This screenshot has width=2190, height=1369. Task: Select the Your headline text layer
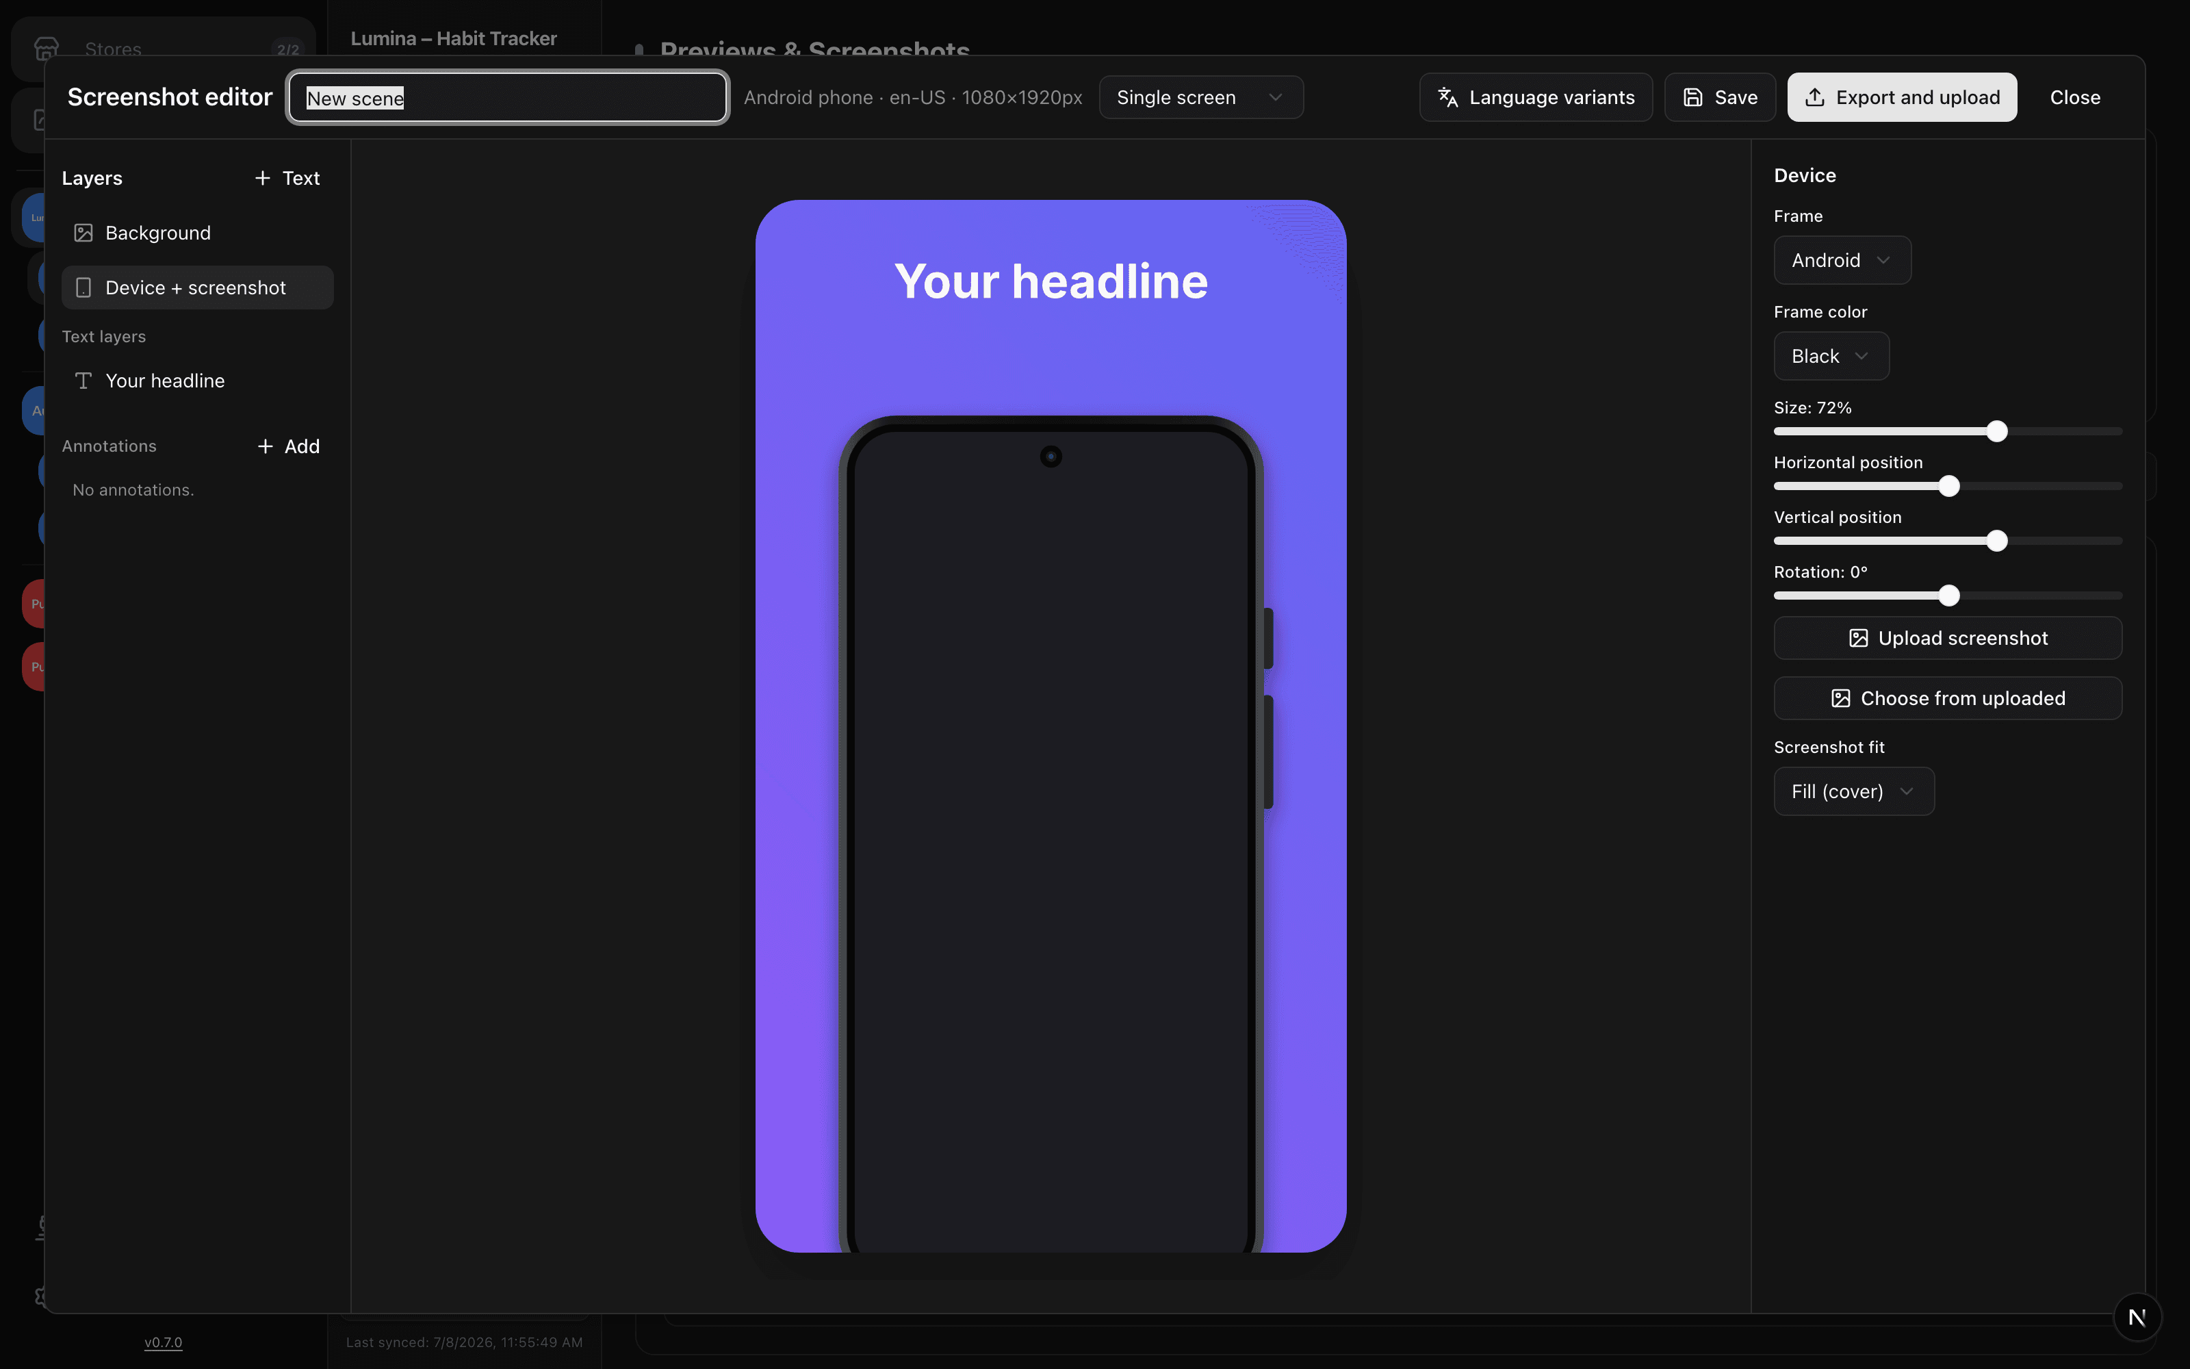pyautogui.click(x=197, y=381)
